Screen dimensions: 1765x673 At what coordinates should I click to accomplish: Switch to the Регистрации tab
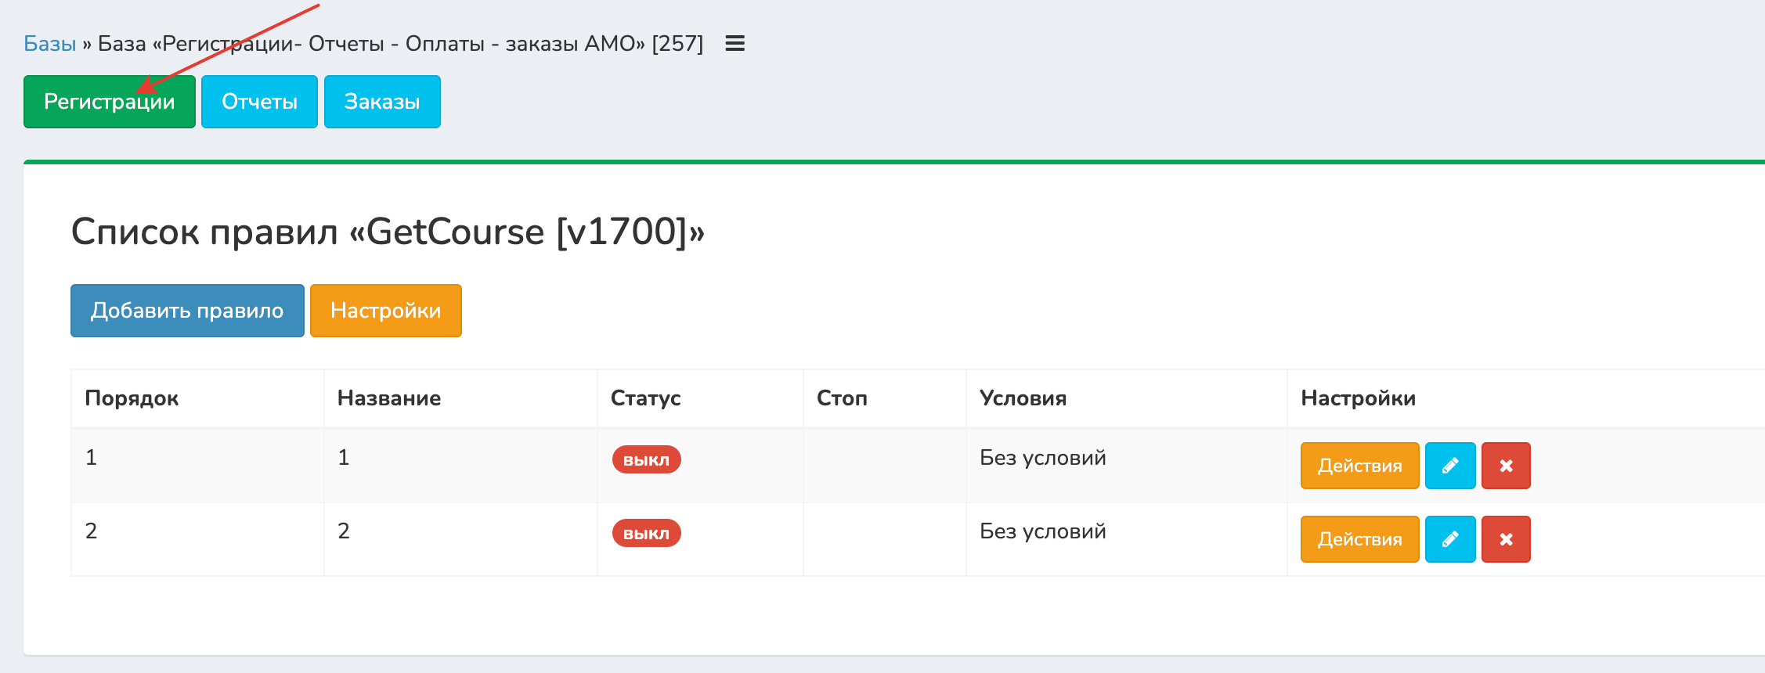tap(109, 102)
